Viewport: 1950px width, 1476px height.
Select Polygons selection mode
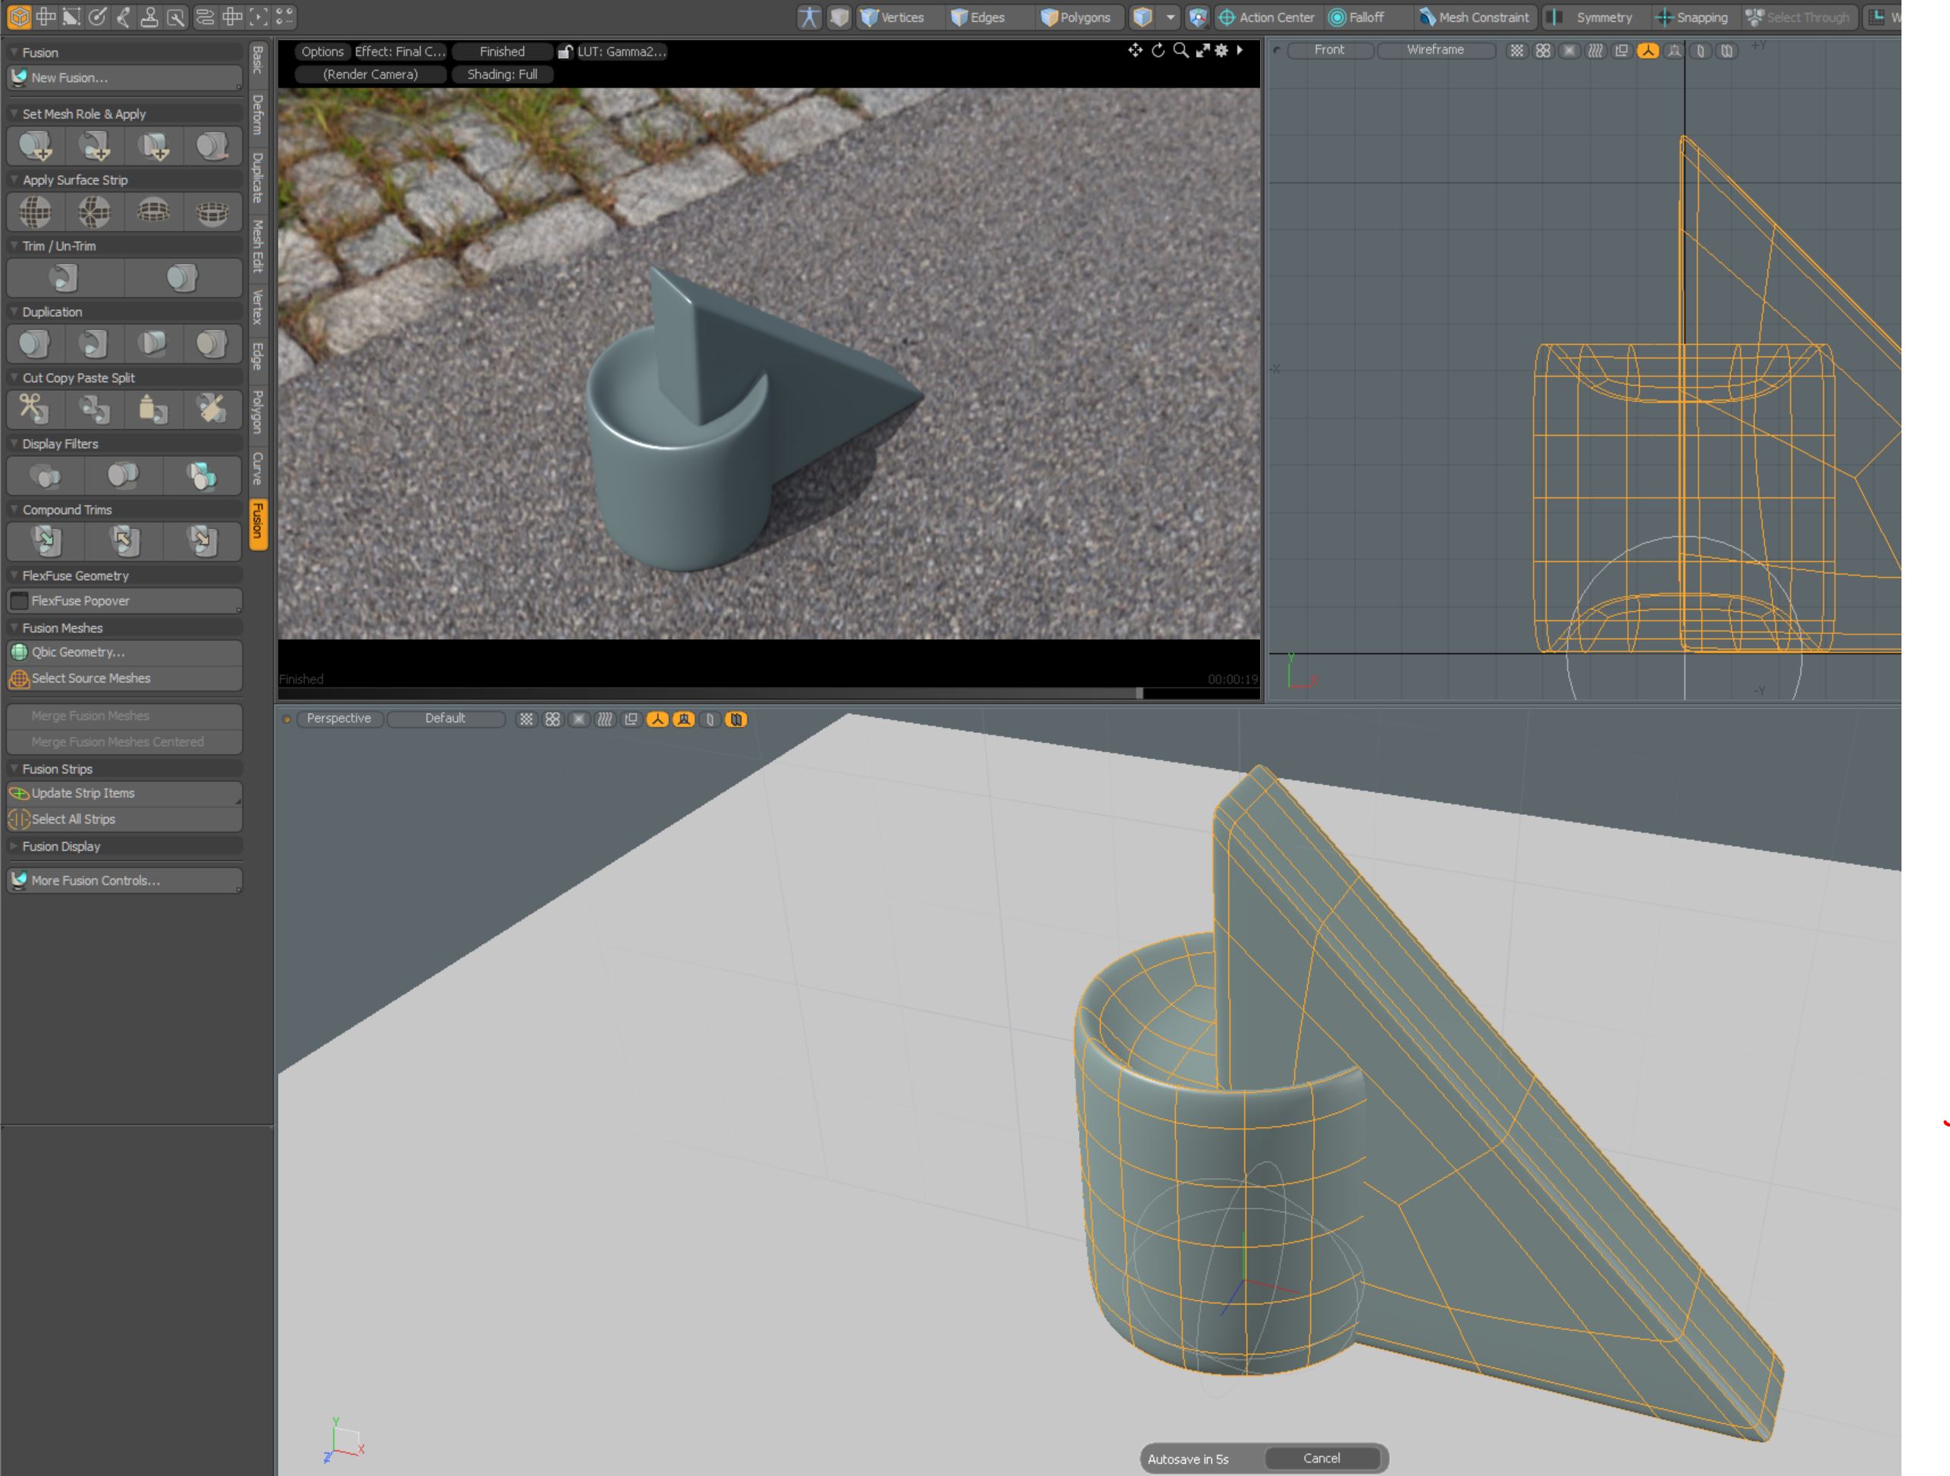coord(1076,17)
